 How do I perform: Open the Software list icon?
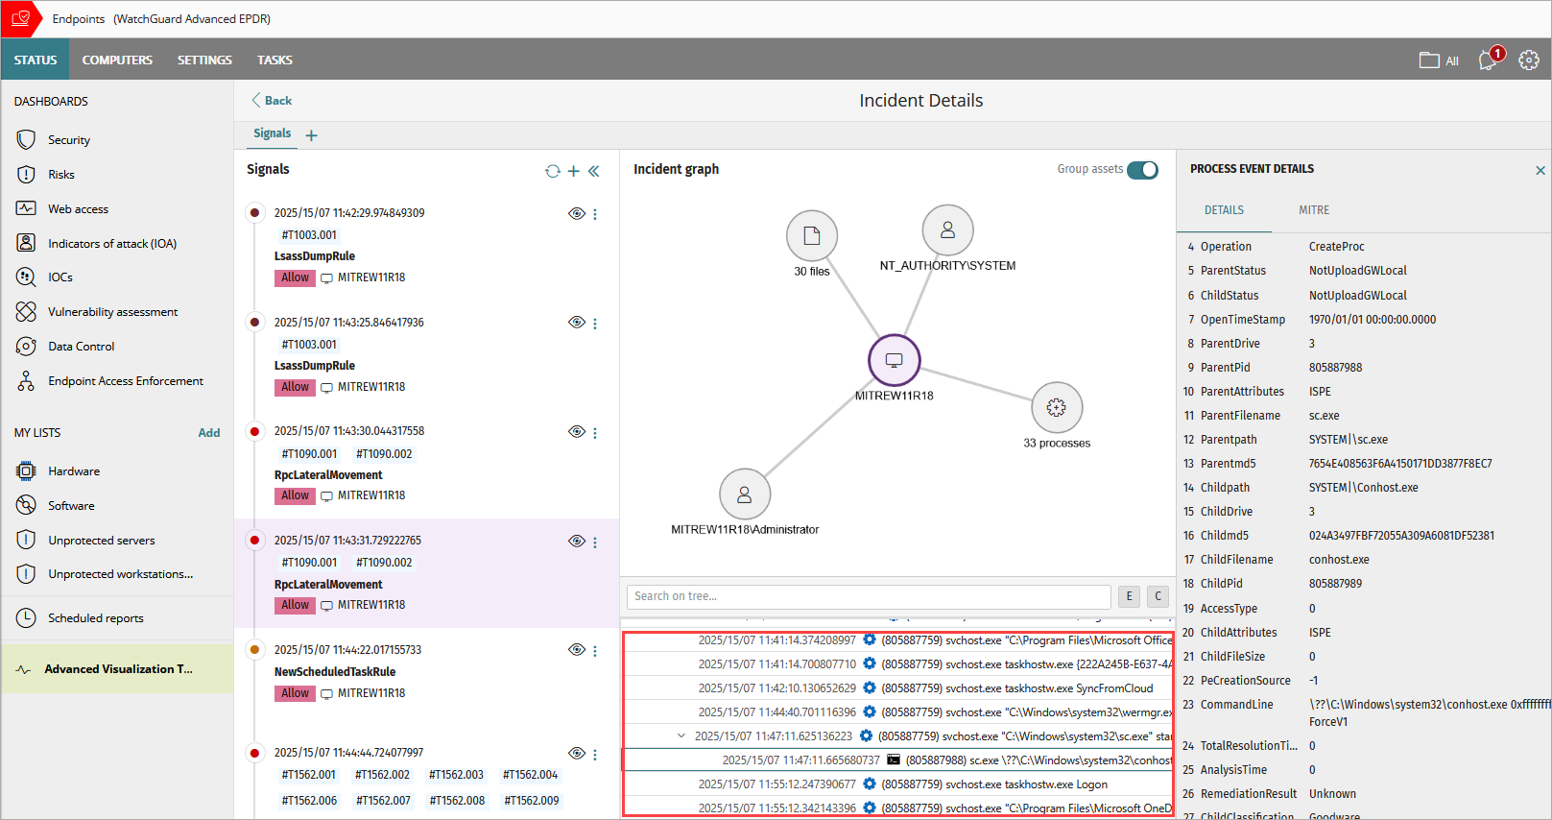point(26,506)
